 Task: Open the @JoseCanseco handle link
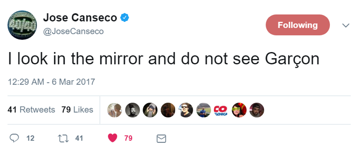tap(74, 32)
